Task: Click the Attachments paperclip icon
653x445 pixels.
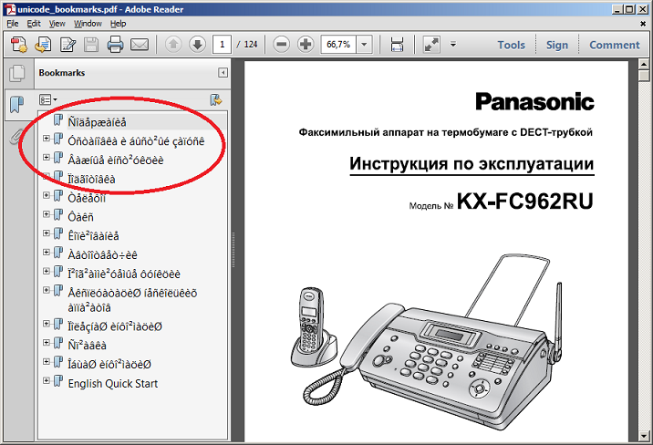Action: coord(16,136)
